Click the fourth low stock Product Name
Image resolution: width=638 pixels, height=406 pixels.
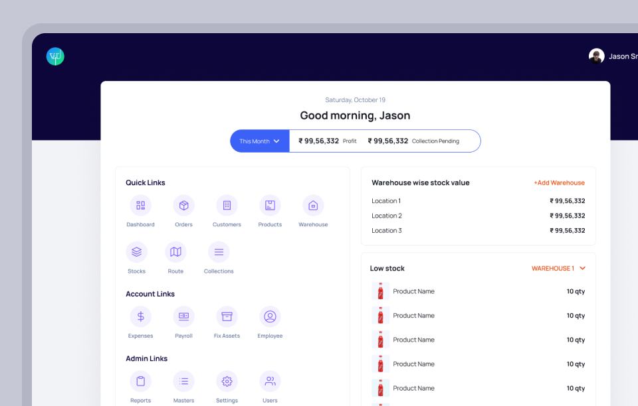[x=413, y=364]
